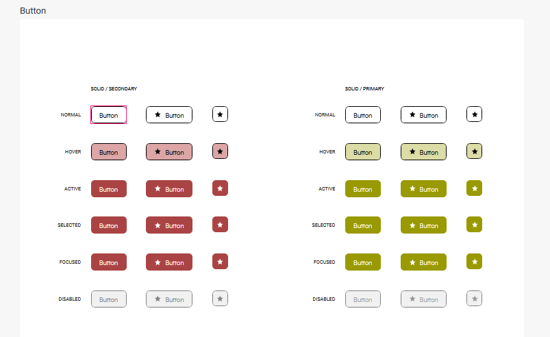This screenshot has width=550, height=337.
Task: Click the Primary Selected star icon-only button
Action: point(474,225)
